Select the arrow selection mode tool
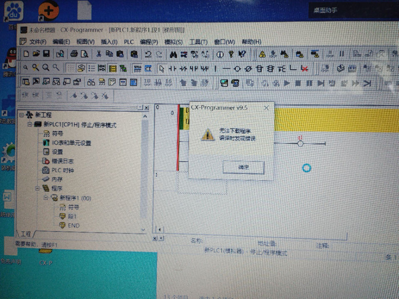The width and height of the screenshot is (399, 299). 162,69
